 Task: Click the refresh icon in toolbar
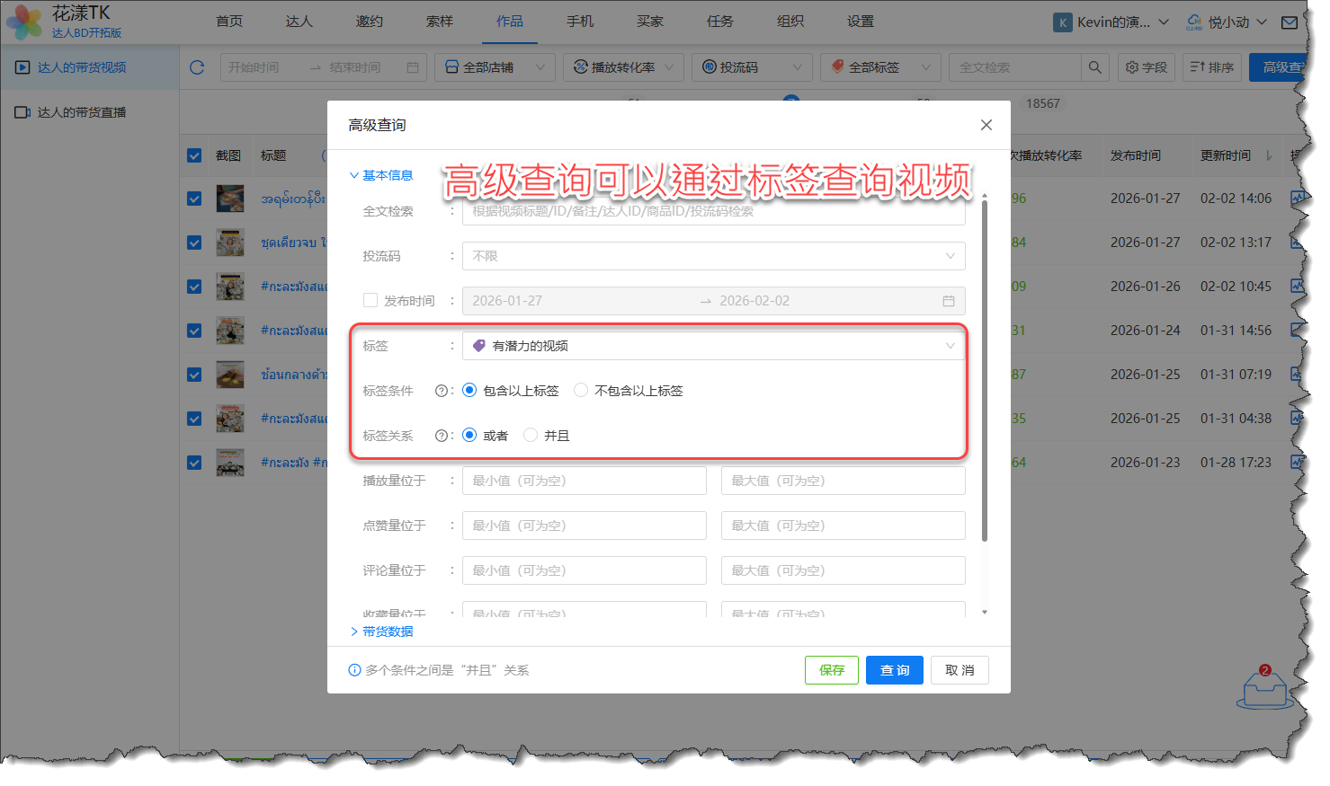coord(198,67)
